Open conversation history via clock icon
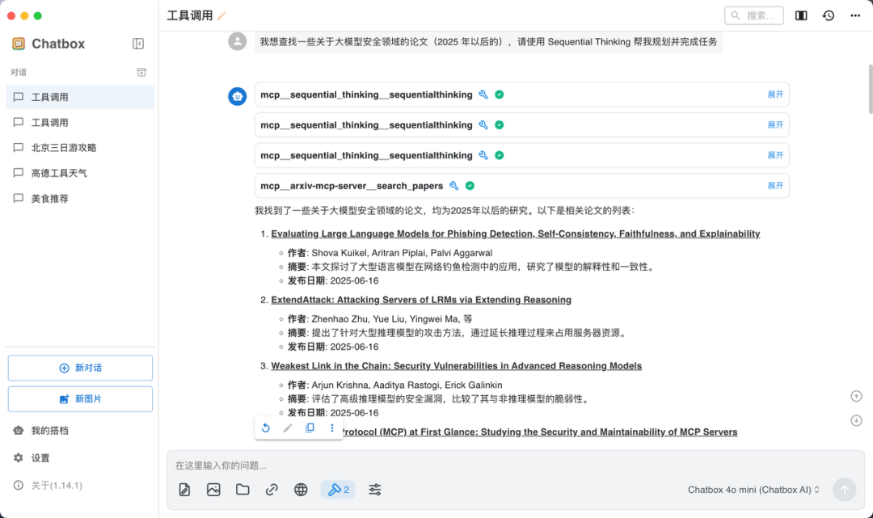 pos(828,15)
